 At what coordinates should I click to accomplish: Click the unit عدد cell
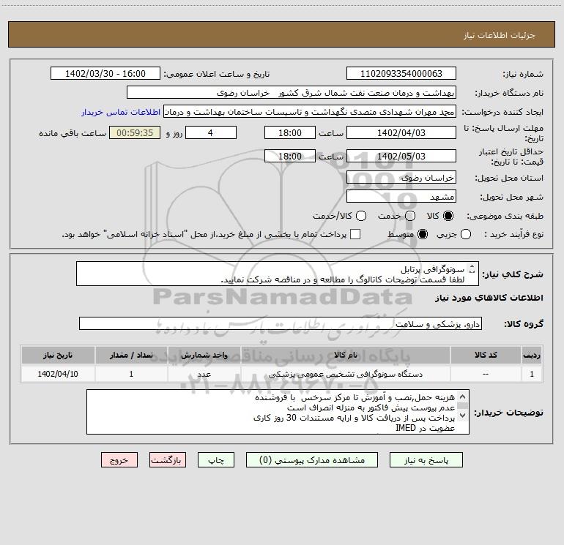click(x=204, y=374)
